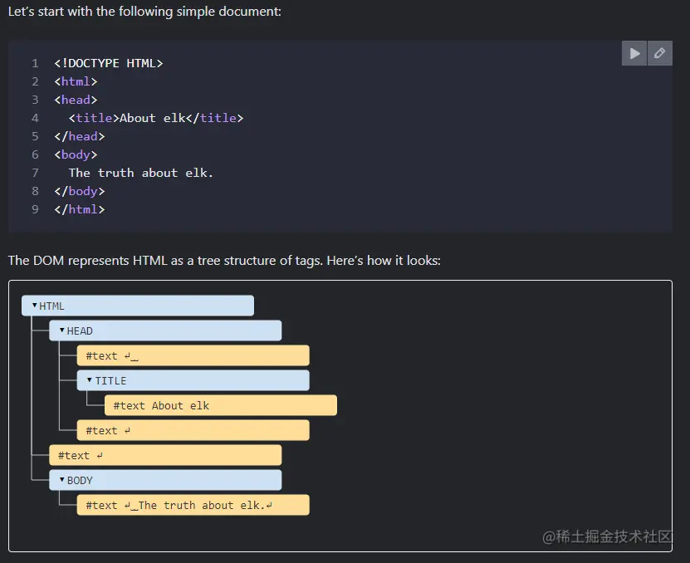Collapse the HTML node triangle
The width and height of the screenshot is (690, 563).
[x=34, y=306]
